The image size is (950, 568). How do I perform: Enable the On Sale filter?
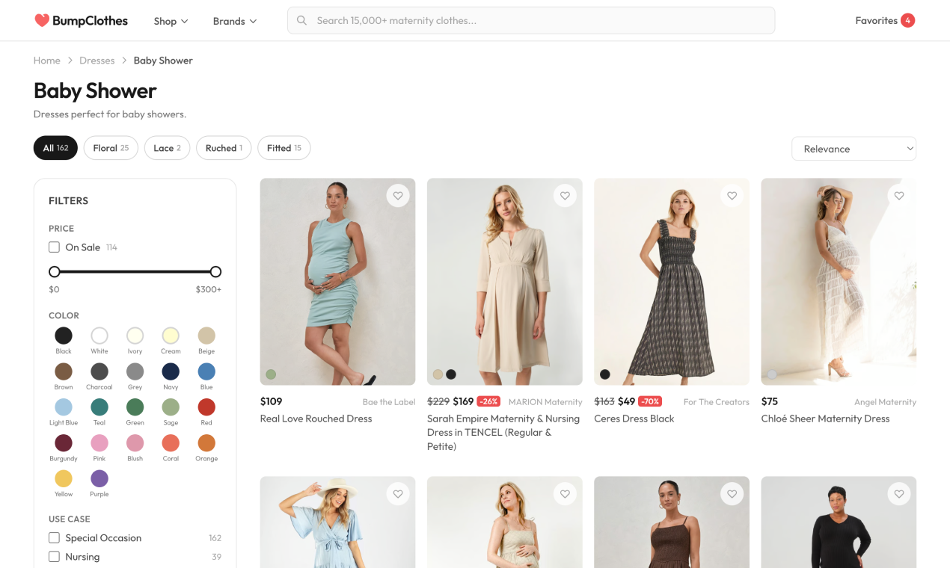(x=54, y=247)
